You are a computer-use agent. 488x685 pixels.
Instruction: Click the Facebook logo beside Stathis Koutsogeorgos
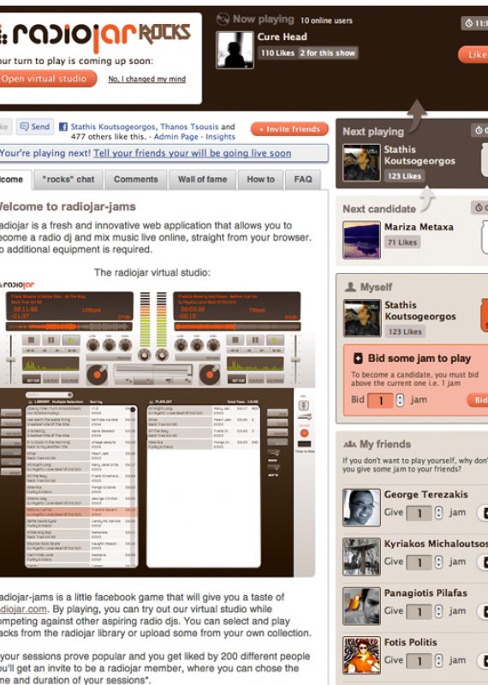tap(63, 127)
